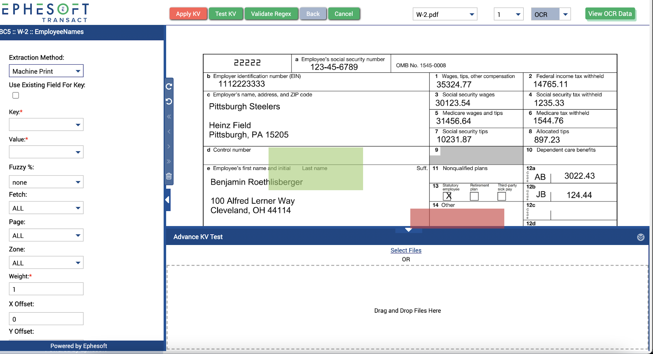Click the address 100 Alfred Lerner Way
The image size is (653, 354).
[x=253, y=201]
